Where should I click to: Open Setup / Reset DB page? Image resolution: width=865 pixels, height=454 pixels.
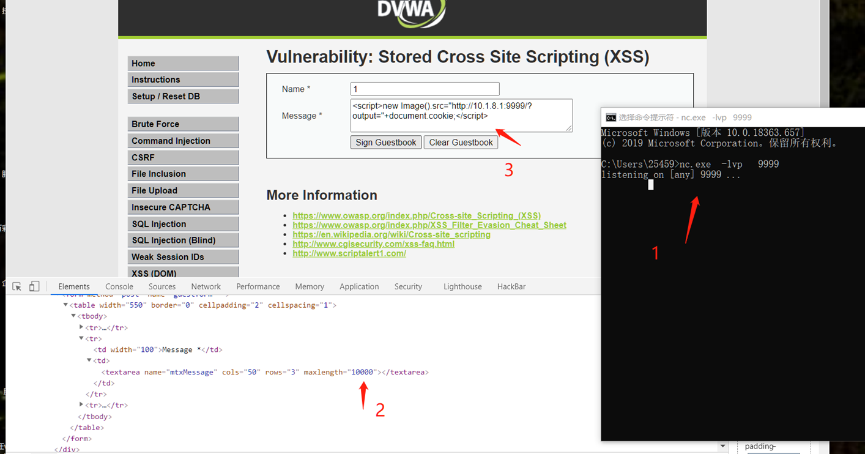click(183, 96)
